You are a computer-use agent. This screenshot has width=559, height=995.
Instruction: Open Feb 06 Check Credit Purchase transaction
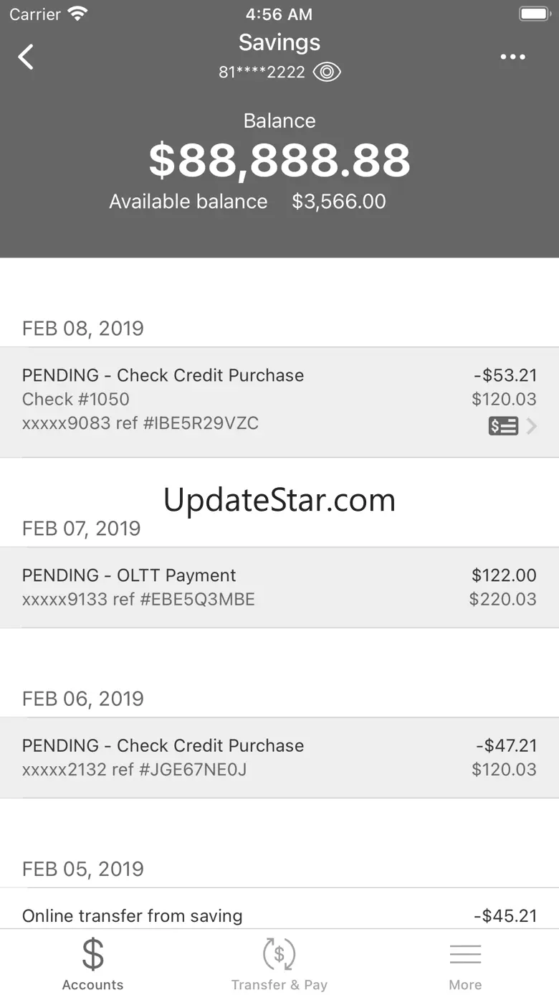(x=279, y=758)
